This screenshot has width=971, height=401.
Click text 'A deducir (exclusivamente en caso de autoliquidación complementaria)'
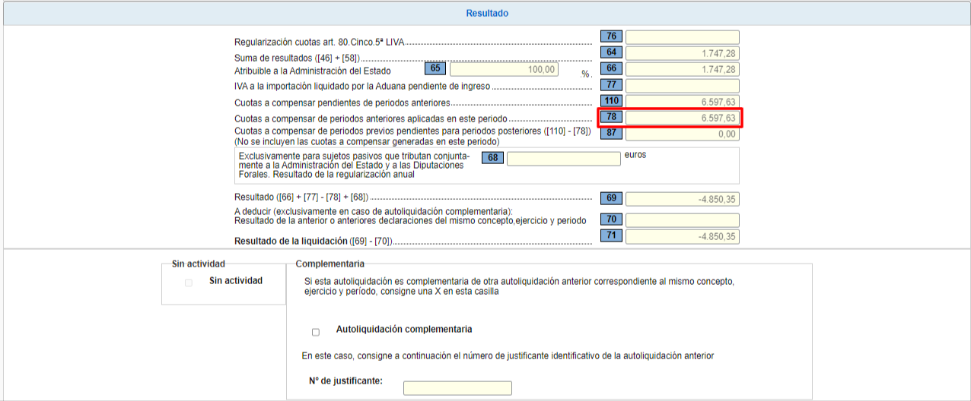click(374, 210)
